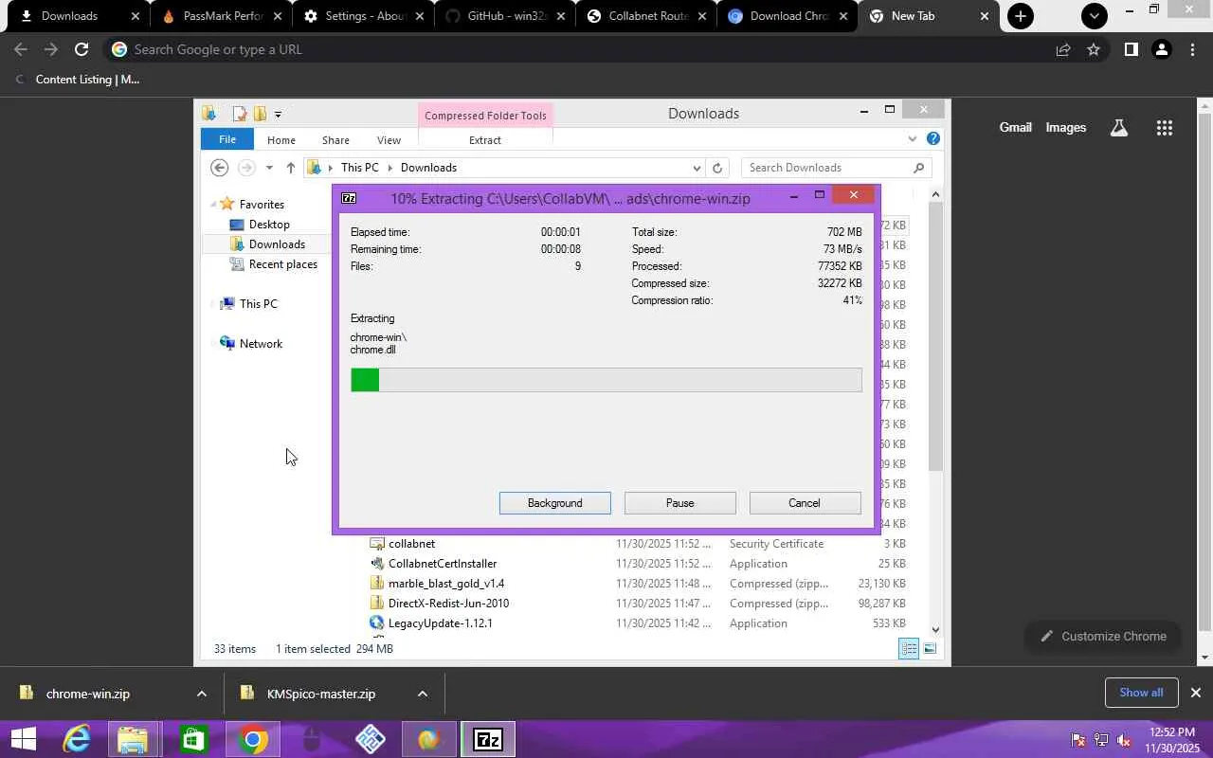Click the 7-Zip extraction progress bar
This screenshot has width=1213, height=758.
[606, 380]
